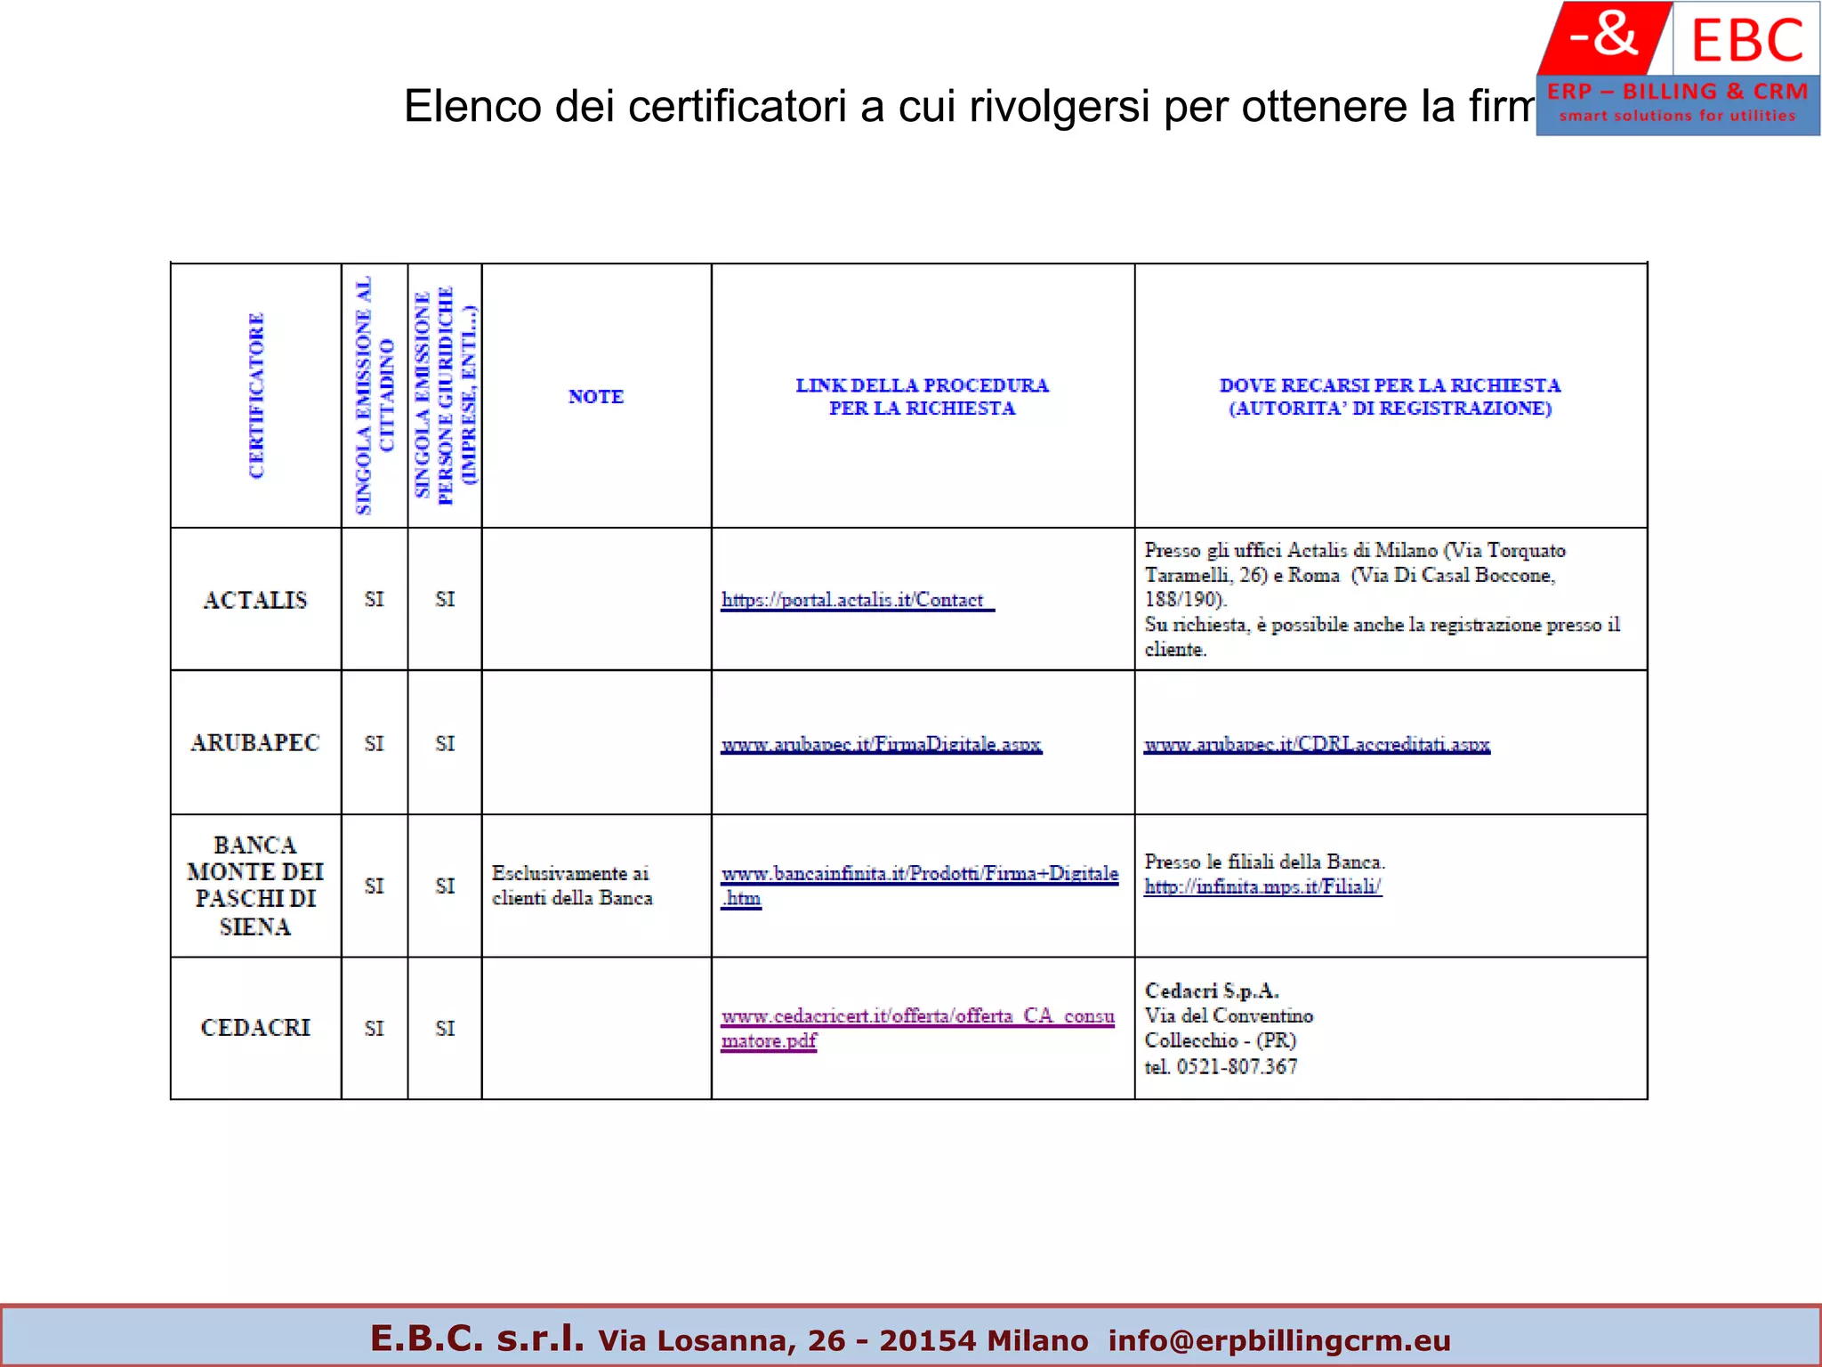Open the www.arubapec.it/CDRLaccreditati.aspx link
This screenshot has height=1367, width=1822.
pos(1317,744)
